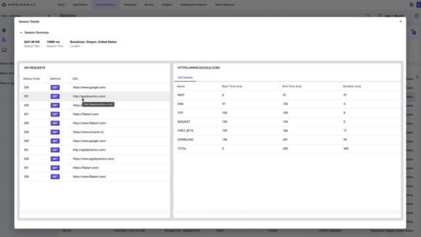Viewport: 421px width, 237px height.
Task: Sort by Name column in API Details
Action: coord(181,86)
